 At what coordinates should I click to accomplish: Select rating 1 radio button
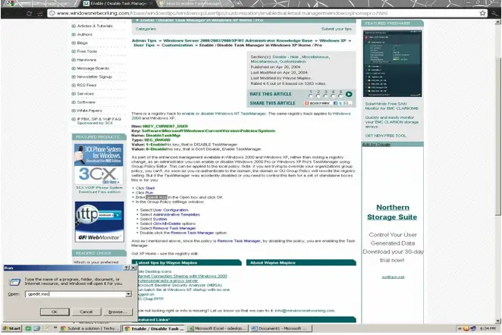click(310, 95)
